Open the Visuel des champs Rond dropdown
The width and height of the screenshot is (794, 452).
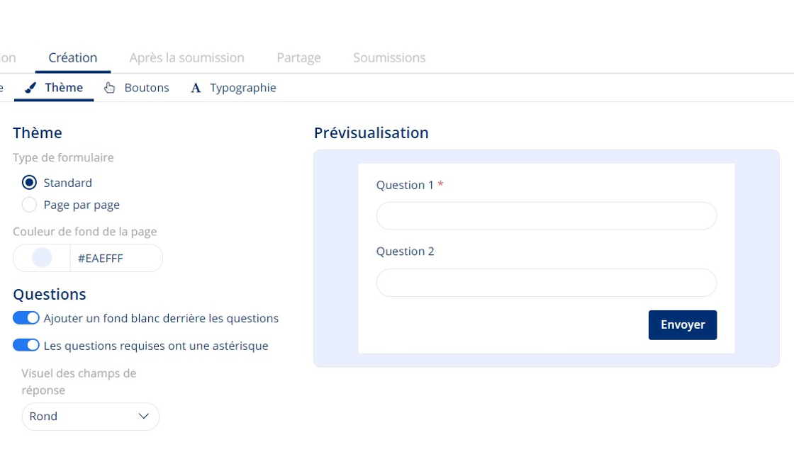[91, 416]
